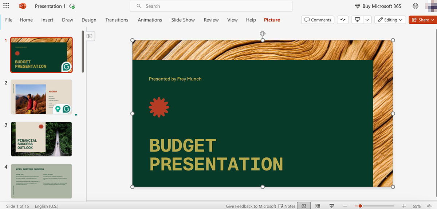Viewport: 437px width, 209px height.
Task: Switch to Slide Sorter grid view
Action: click(318, 206)
